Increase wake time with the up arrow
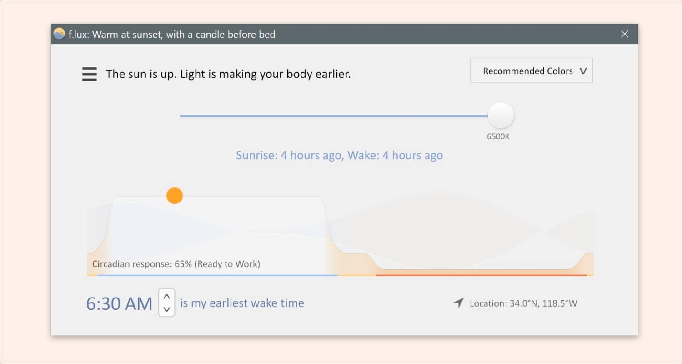Screen dimensions: 682x364 coord(167,297)
